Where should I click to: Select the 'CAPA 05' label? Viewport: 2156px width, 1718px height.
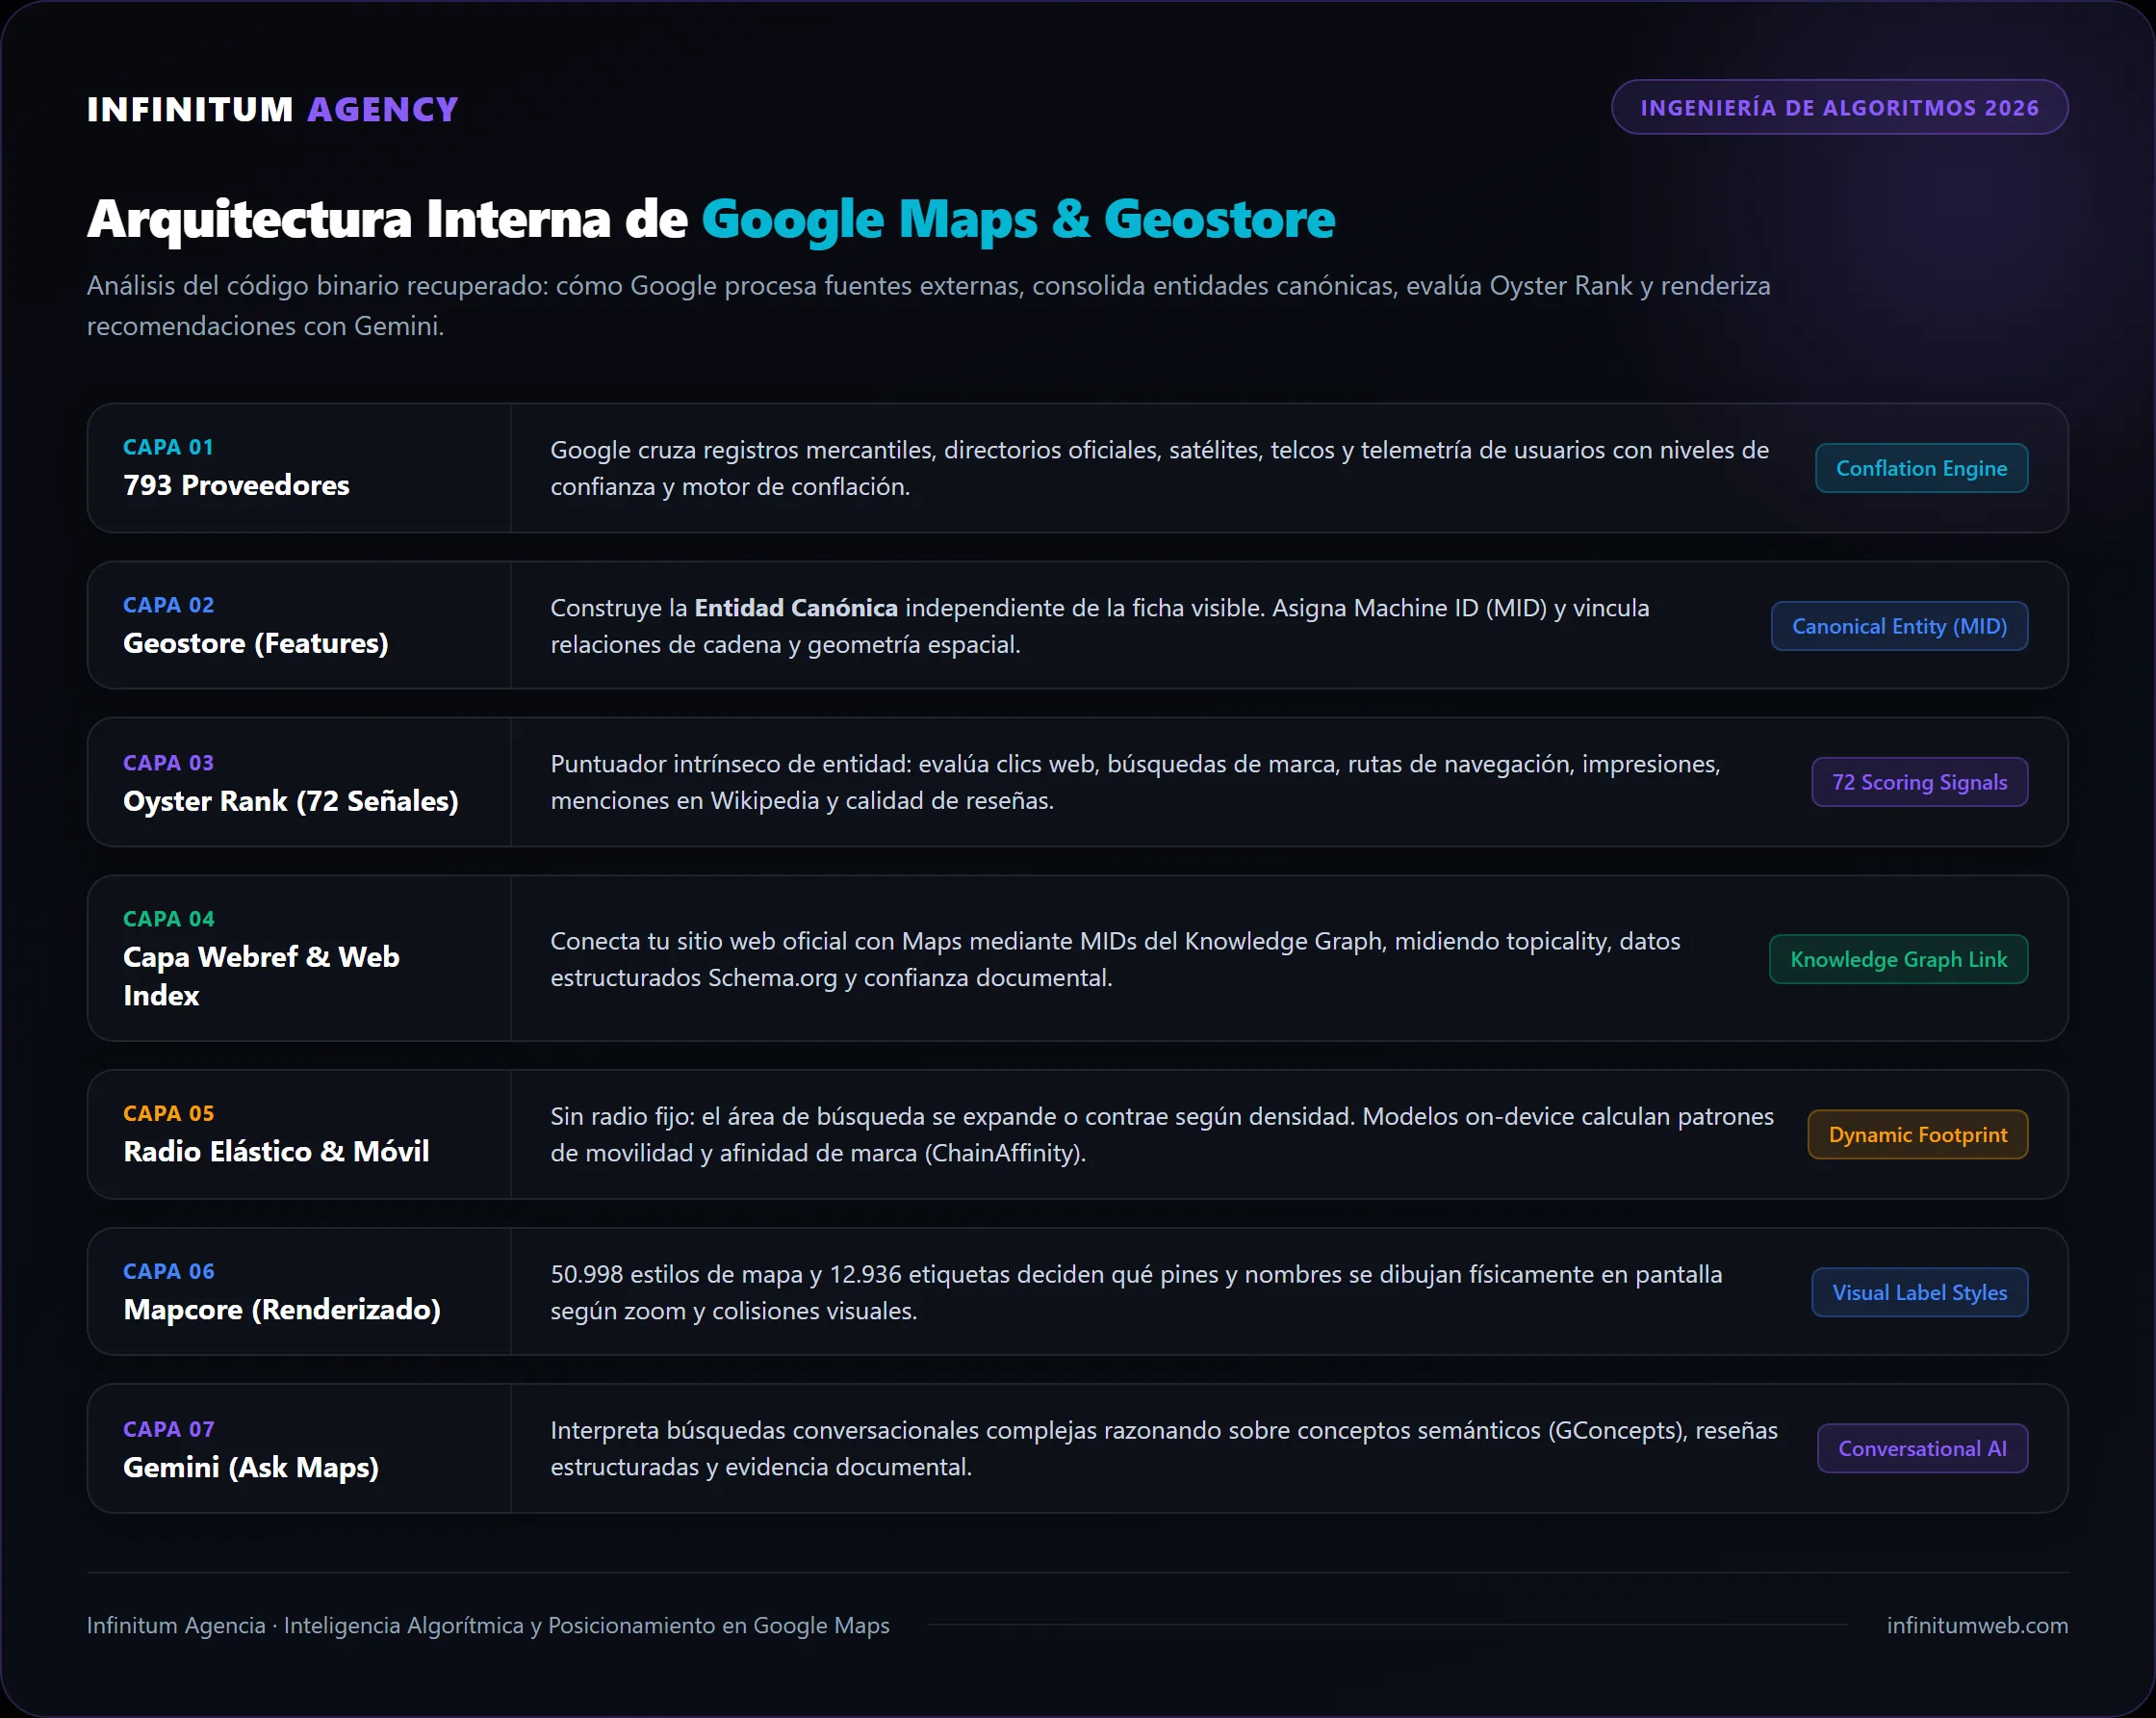(168, 1113)
